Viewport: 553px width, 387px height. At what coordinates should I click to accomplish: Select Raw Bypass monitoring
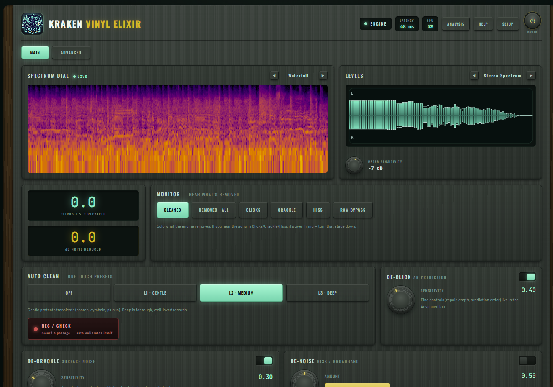click(353, 210)
